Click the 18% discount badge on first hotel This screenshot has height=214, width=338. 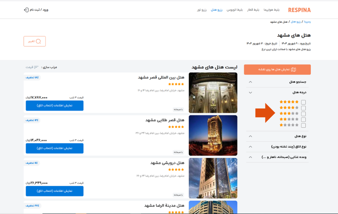coord(32,77)
